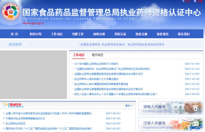Open the 执业注册 menu item
Viewport: 205px width, 132px height.
point(141,34)
